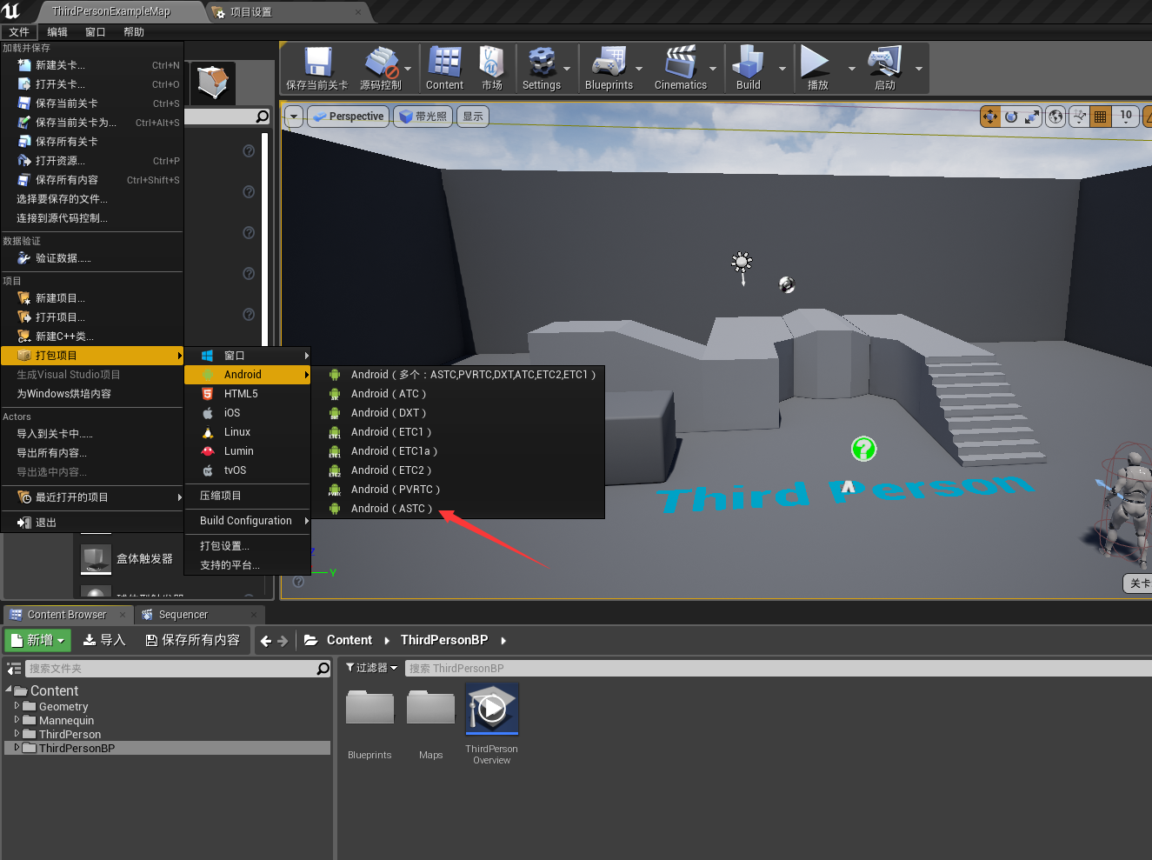Viewport: 1152px width, 860px height.
Task: Click the green Add New button
Action: point(39,640)
